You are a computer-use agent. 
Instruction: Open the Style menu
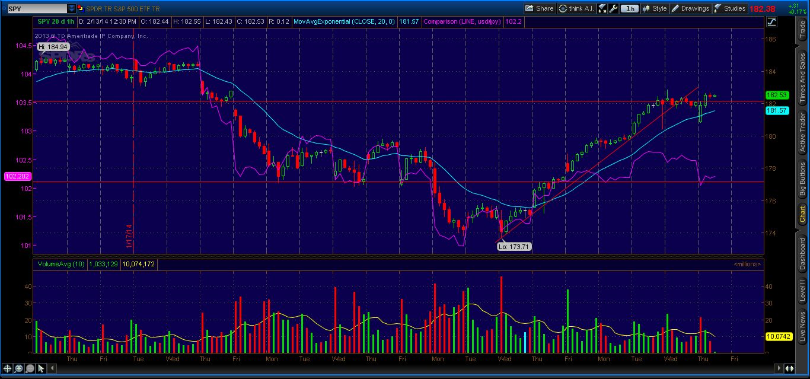pos(655,8)
